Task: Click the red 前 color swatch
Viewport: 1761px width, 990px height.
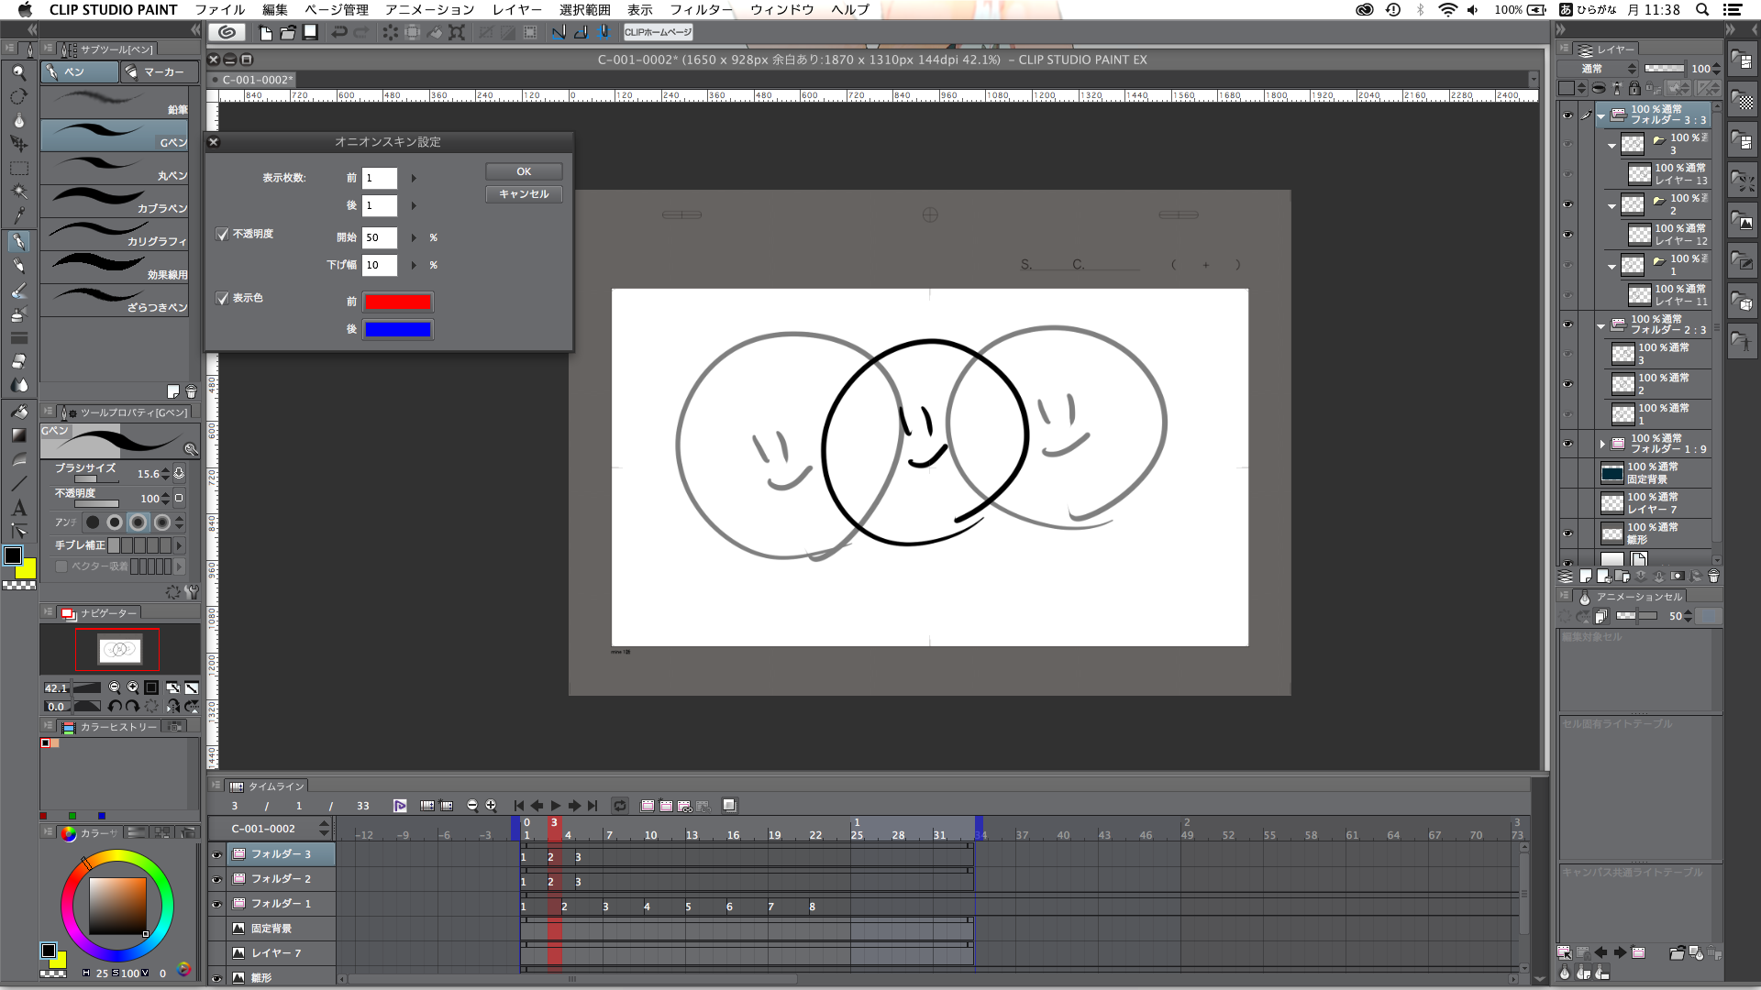Action: pyautogui.click(x=398, y=302)
